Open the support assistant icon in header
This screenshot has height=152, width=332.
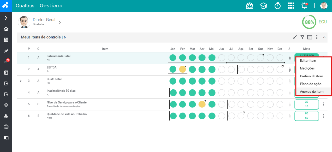coord(249,6)
